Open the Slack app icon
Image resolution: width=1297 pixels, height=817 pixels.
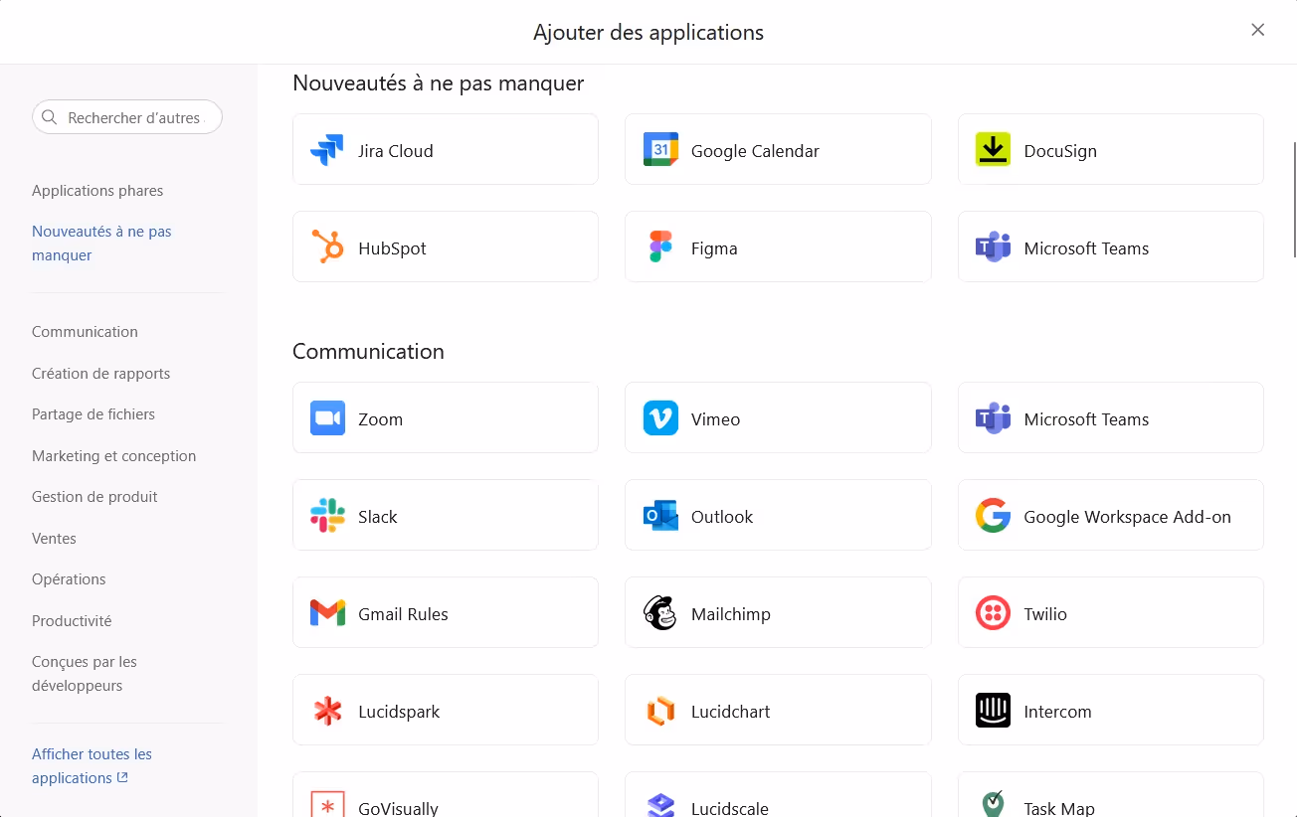tap(326, 516)
